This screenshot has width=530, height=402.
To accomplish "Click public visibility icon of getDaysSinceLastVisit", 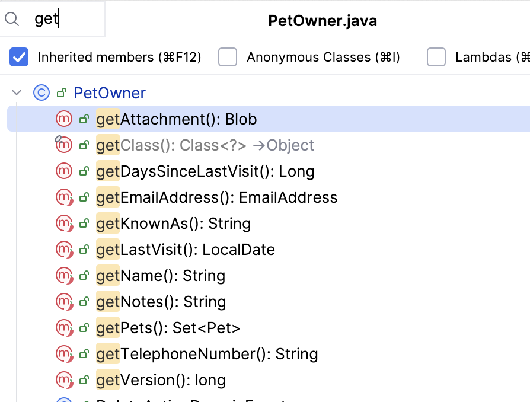I will pyautogui.click(x=84, y=171).
